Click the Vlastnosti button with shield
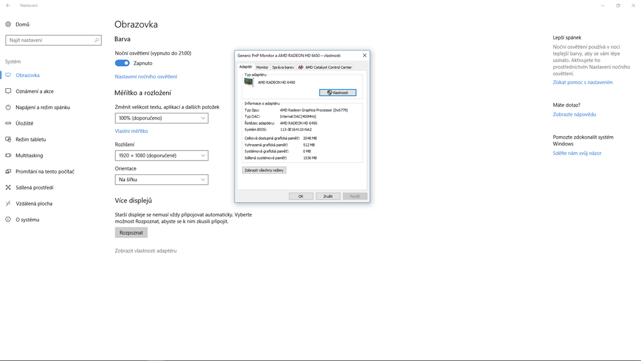641x361 pixels. click(337, 93)
